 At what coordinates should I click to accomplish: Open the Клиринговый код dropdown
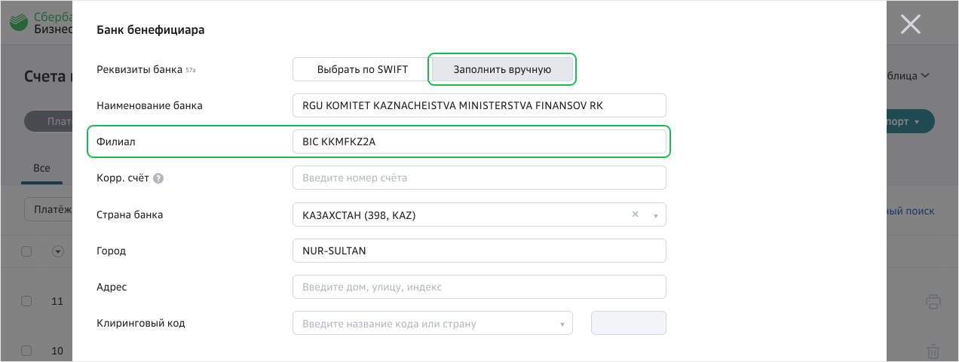click(432, 324)
